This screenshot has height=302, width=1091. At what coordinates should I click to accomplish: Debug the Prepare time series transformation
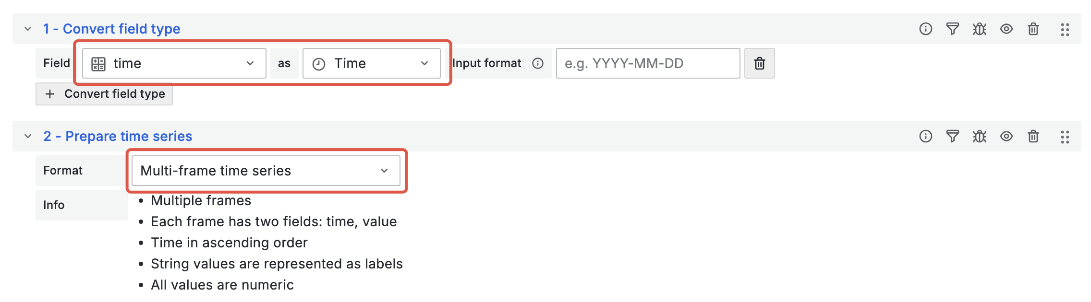point(979,137)
